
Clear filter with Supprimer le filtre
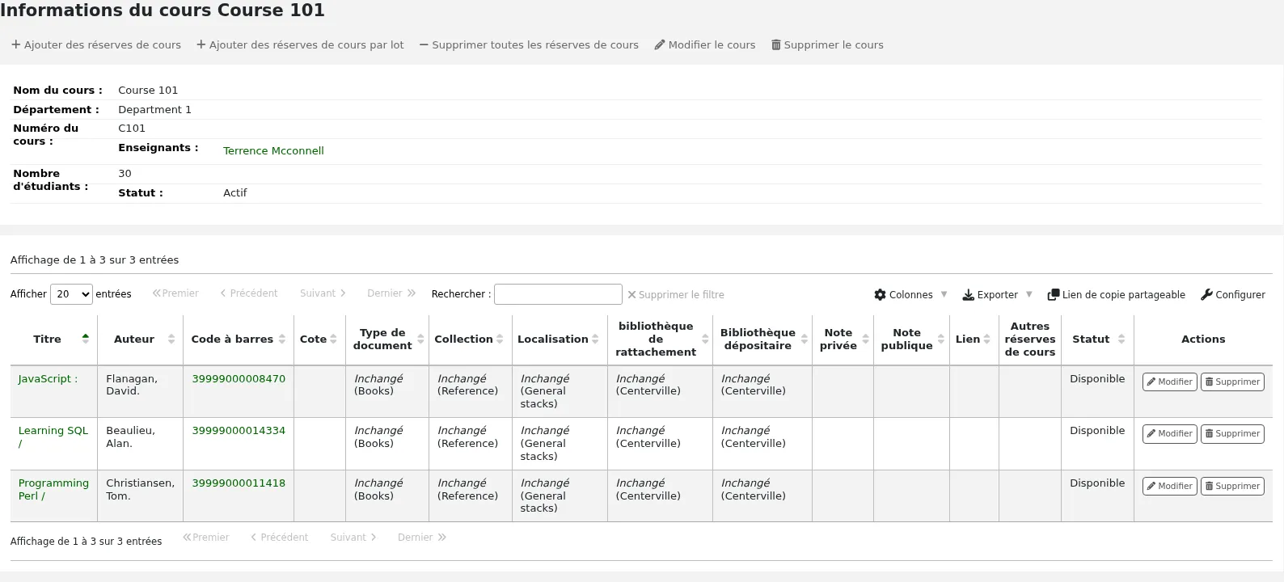pyautogui.click(x=676, y=295)
